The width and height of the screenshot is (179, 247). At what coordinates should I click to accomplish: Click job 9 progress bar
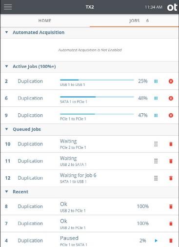click(97, 114)
